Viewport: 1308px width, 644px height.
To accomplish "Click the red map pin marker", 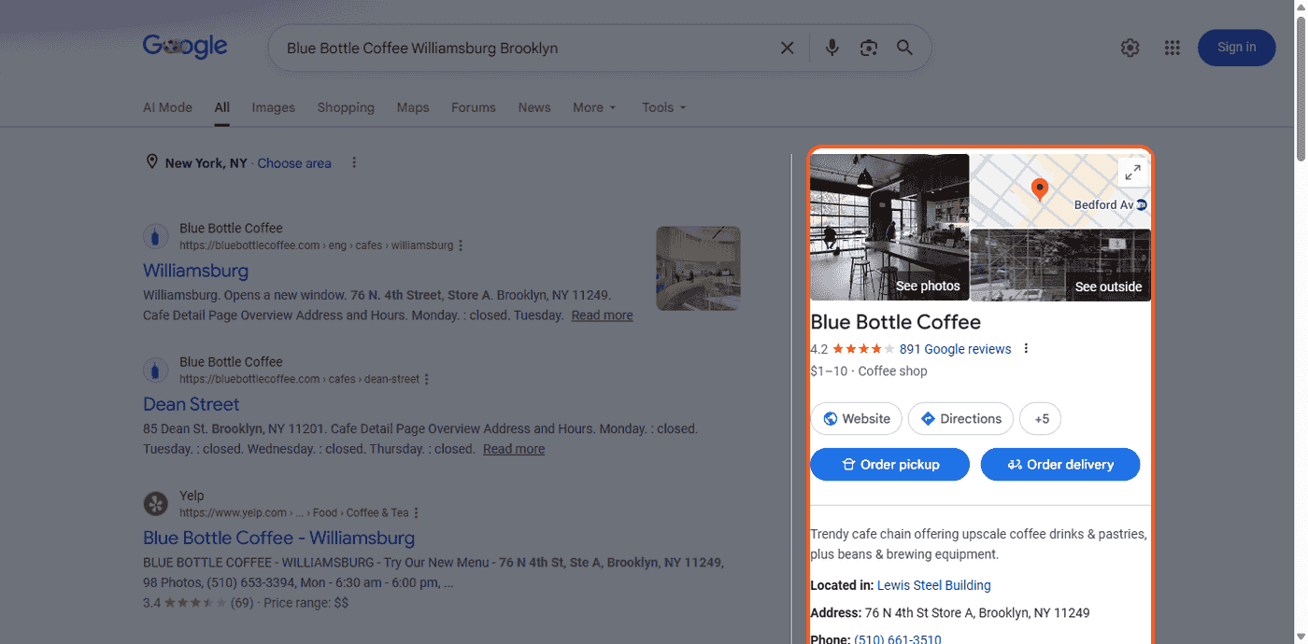I will tap(1039, 190).
